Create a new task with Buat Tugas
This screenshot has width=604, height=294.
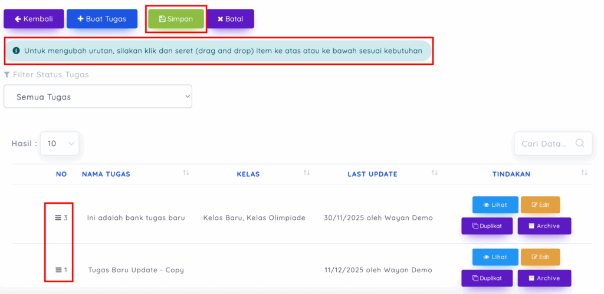click(102, 19)
